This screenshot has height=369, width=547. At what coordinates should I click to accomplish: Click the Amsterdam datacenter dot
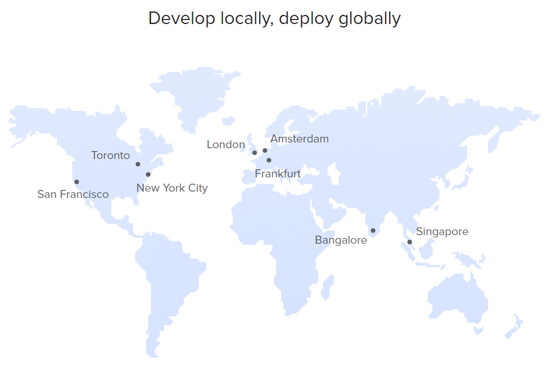pos(265,150)
